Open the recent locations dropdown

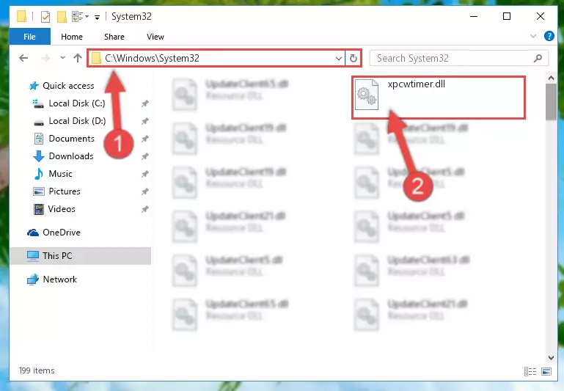(x=62, y=57)
